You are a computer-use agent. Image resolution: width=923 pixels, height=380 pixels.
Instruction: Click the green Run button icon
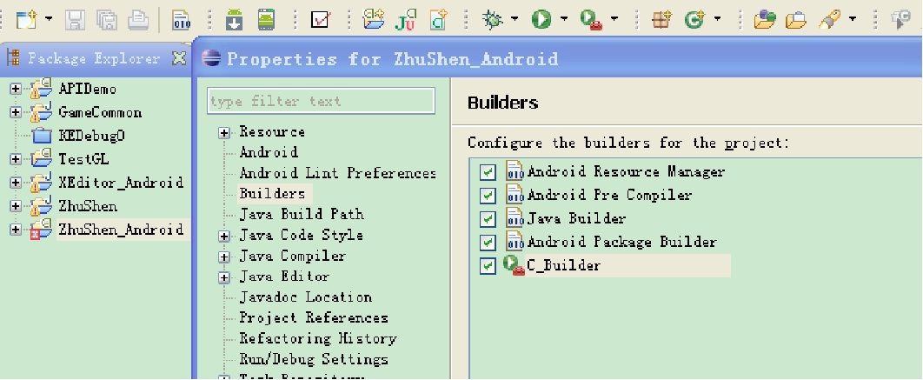click(x=541, y=21)
